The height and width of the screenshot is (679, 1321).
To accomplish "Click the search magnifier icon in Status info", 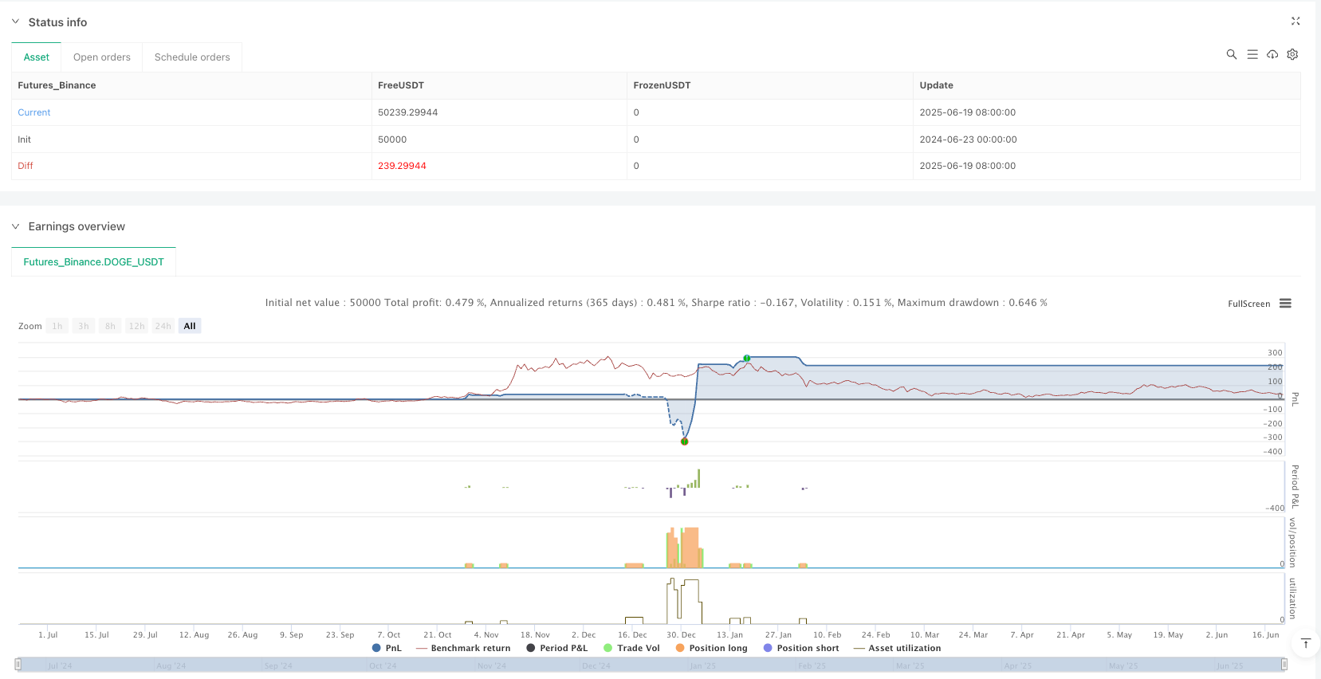I will [1231, 54].
